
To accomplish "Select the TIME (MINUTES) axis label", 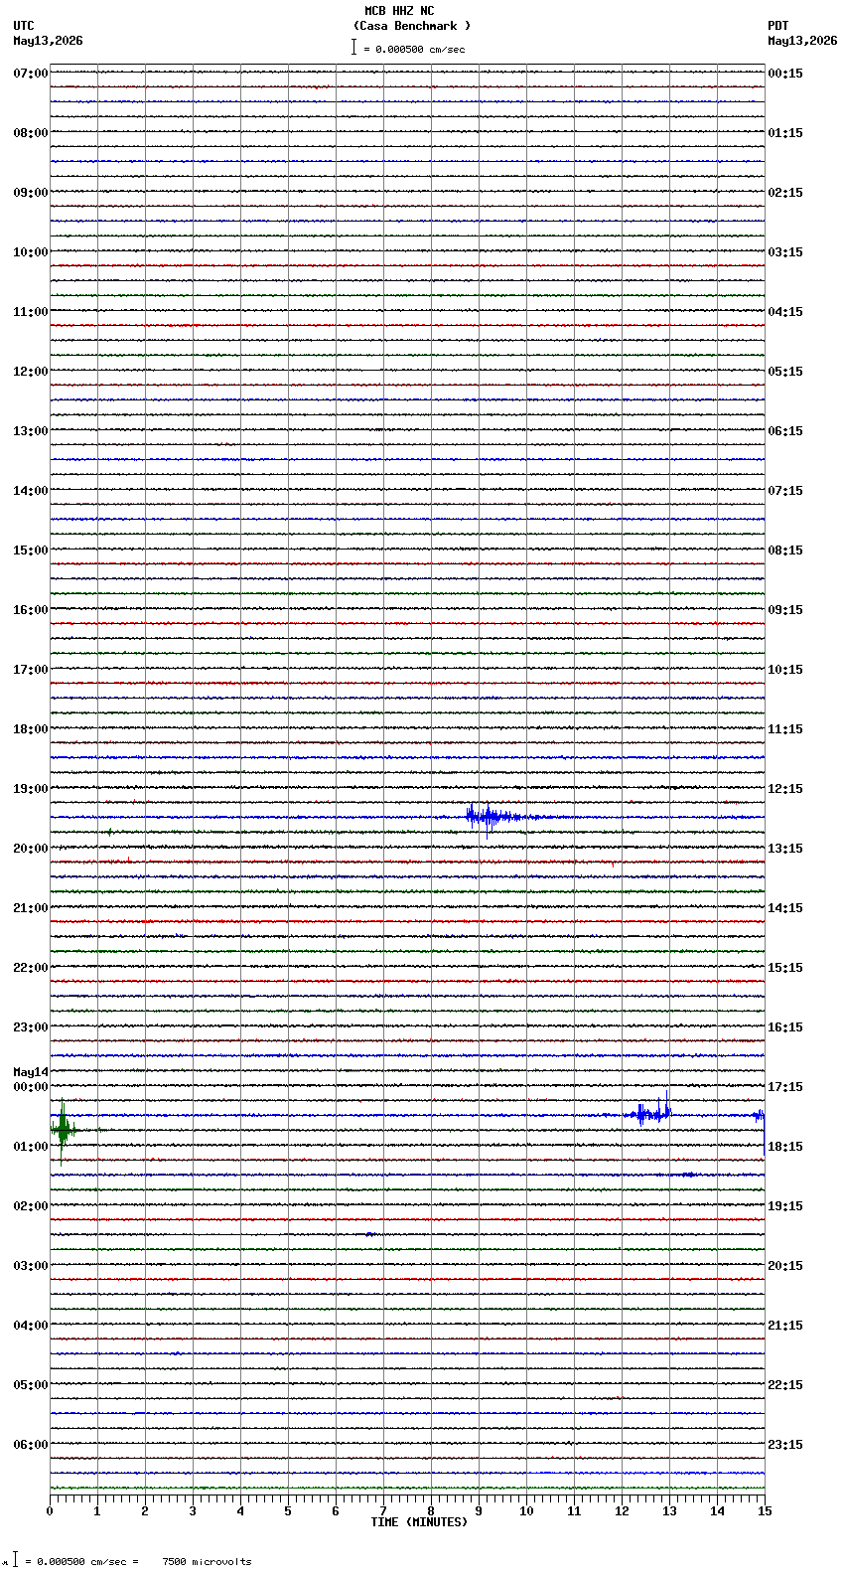I will coord(419,1522).
